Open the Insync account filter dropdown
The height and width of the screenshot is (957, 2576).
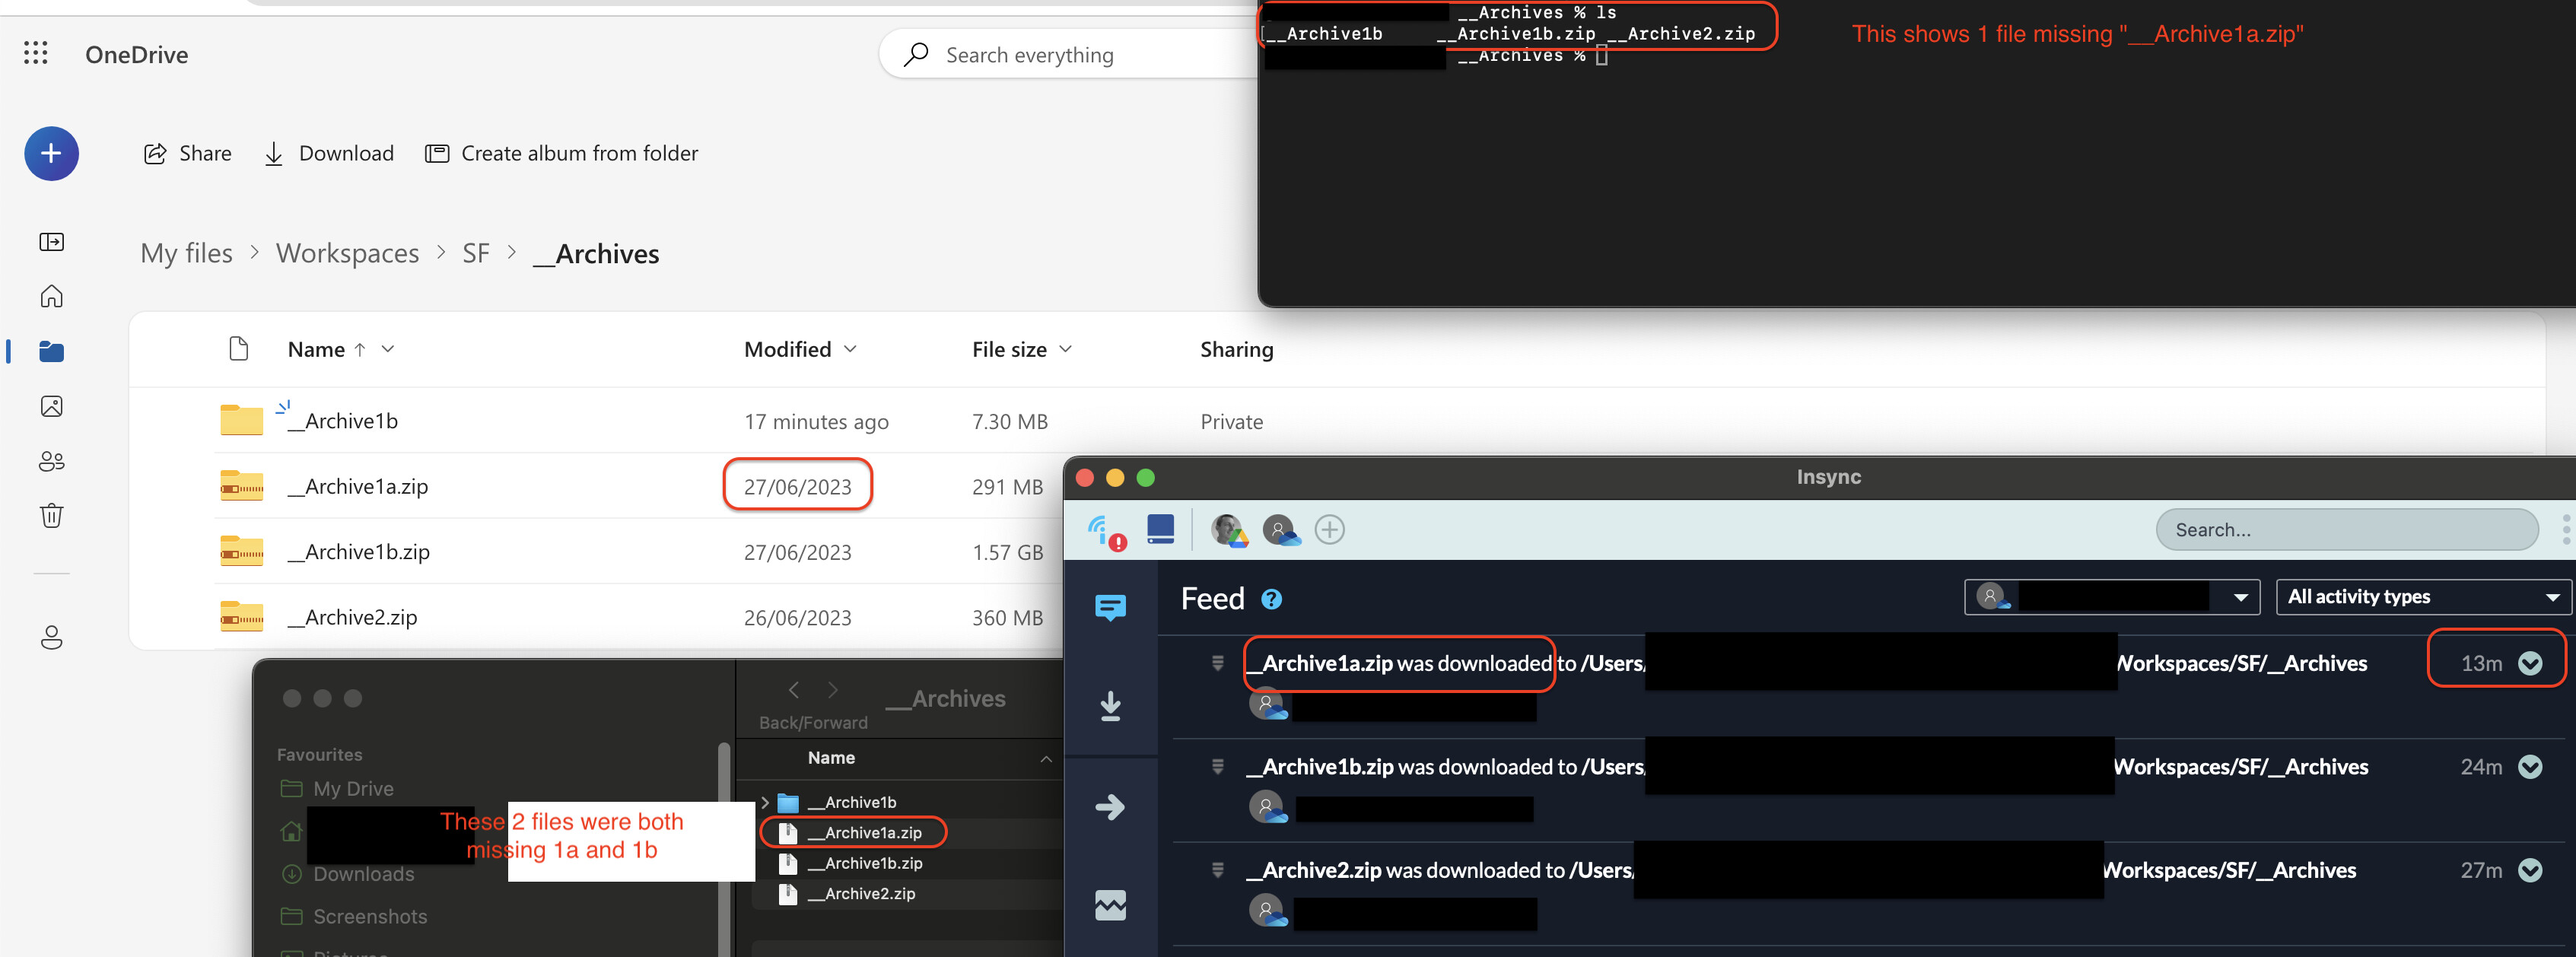[x=2113, y=597]
